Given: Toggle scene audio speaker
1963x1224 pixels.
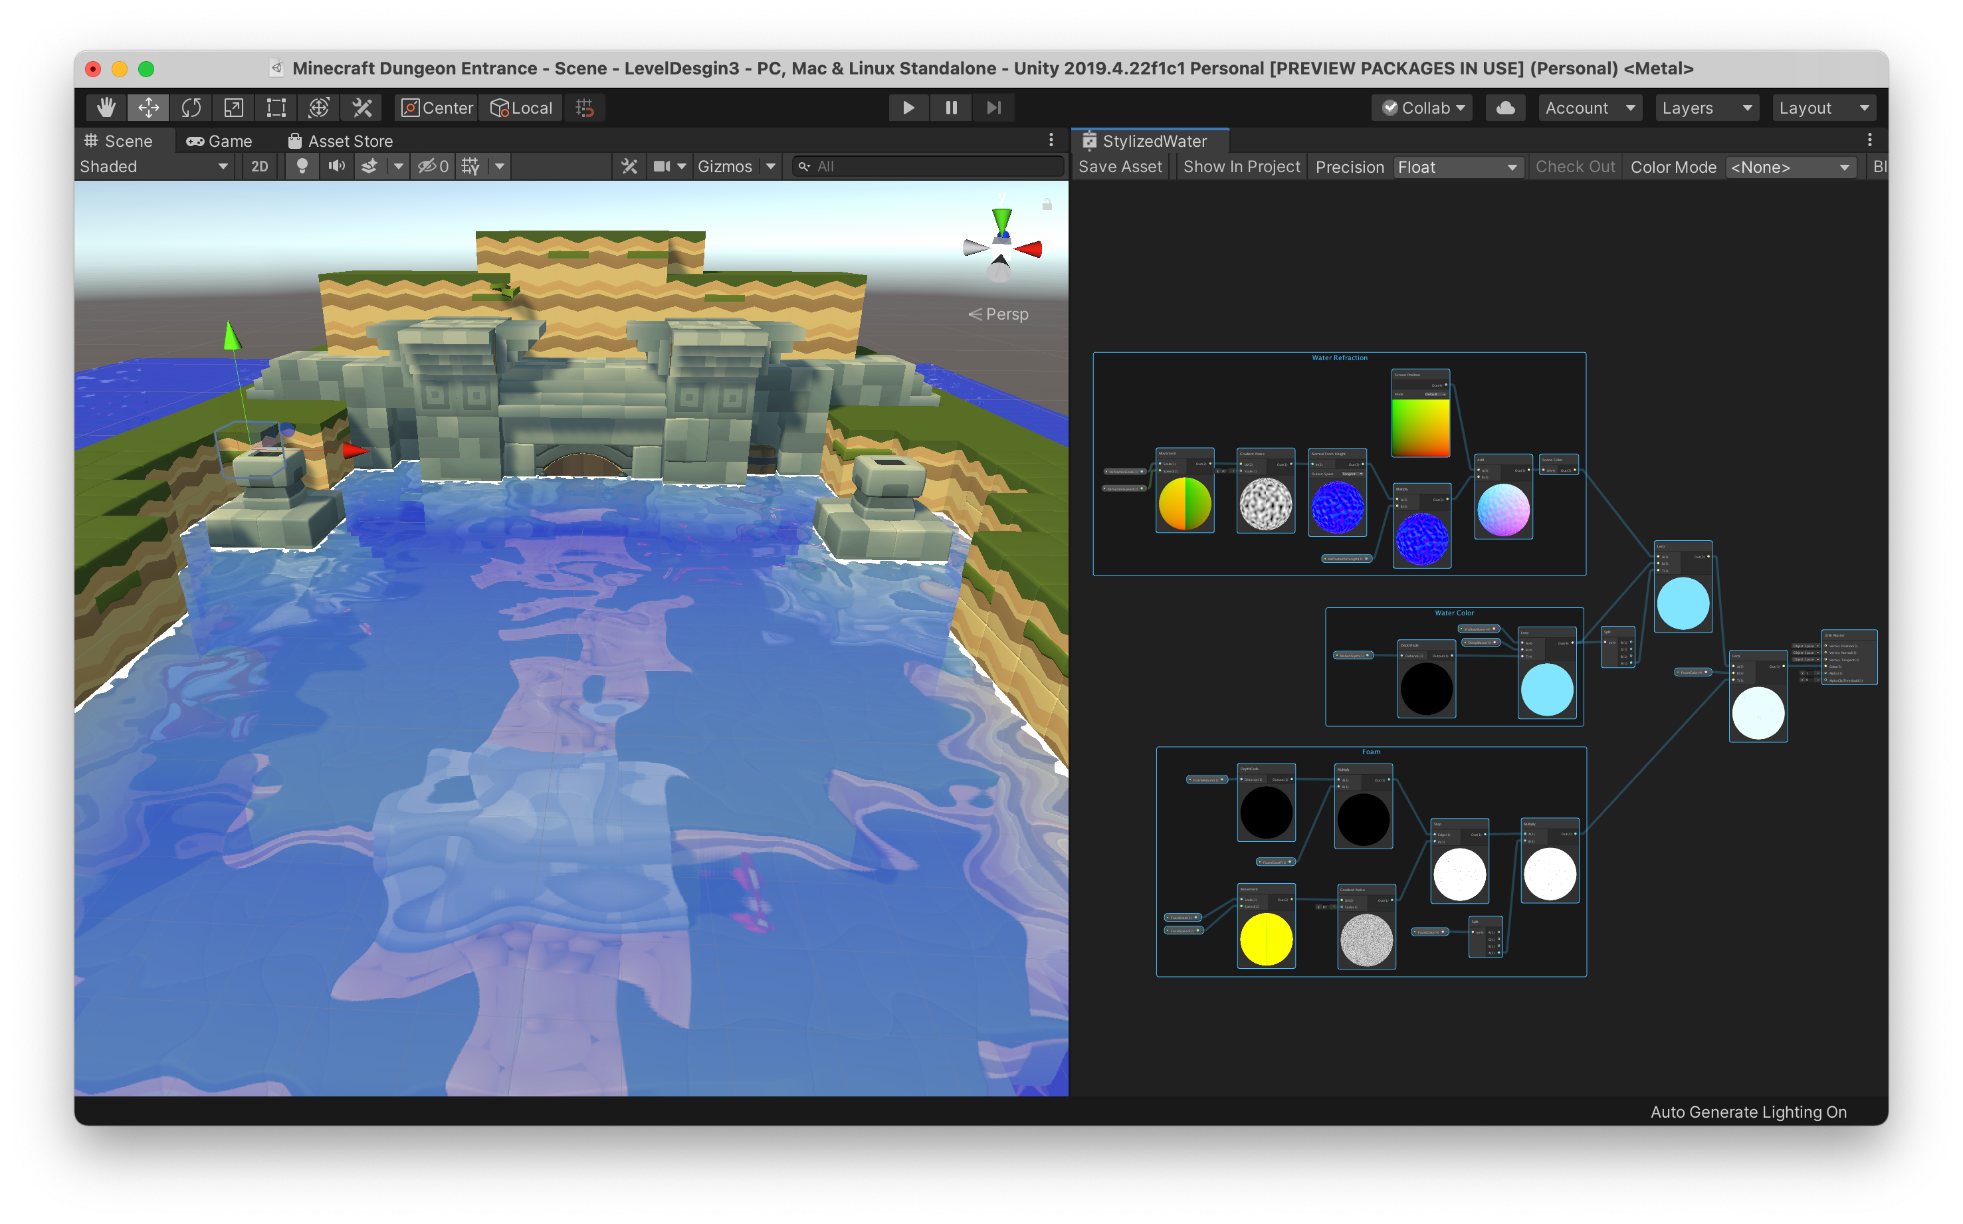Looking at the screenshot, I should 336,166.
